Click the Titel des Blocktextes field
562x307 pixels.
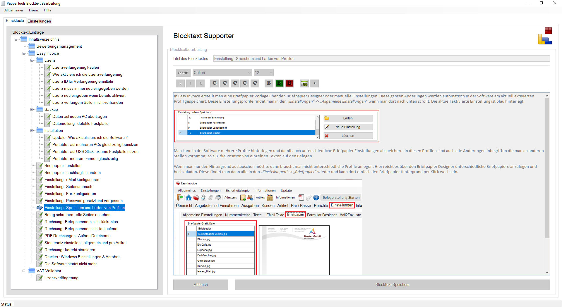point(381,58)
